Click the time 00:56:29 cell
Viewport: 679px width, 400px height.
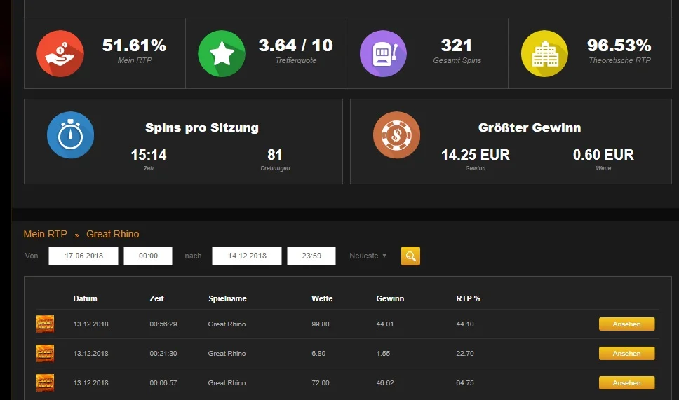pos(163,324)
